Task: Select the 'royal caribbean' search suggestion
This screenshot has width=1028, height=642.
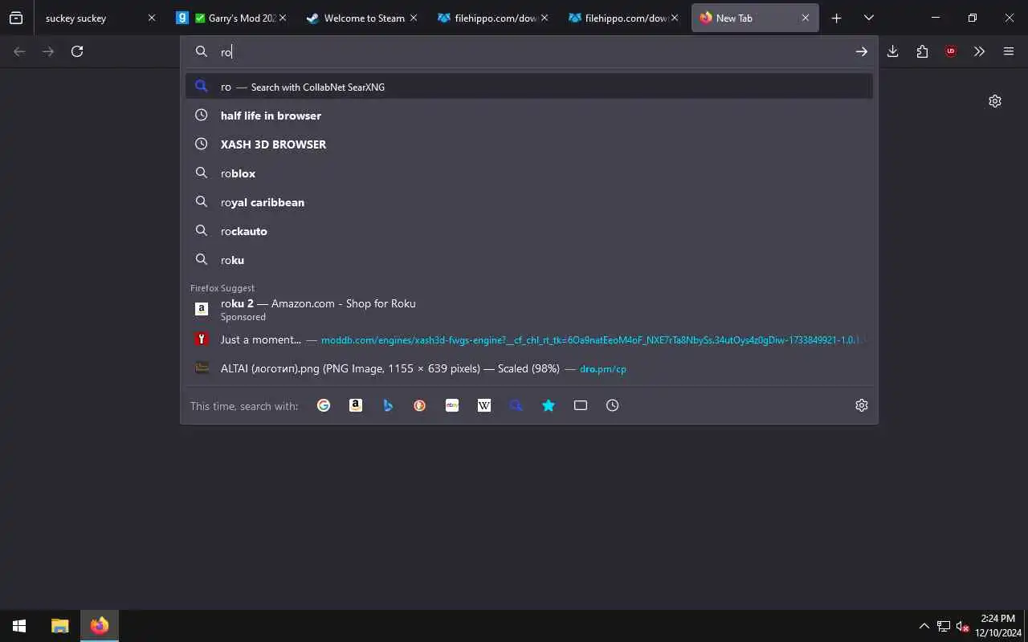Action: tap(529, 202)
